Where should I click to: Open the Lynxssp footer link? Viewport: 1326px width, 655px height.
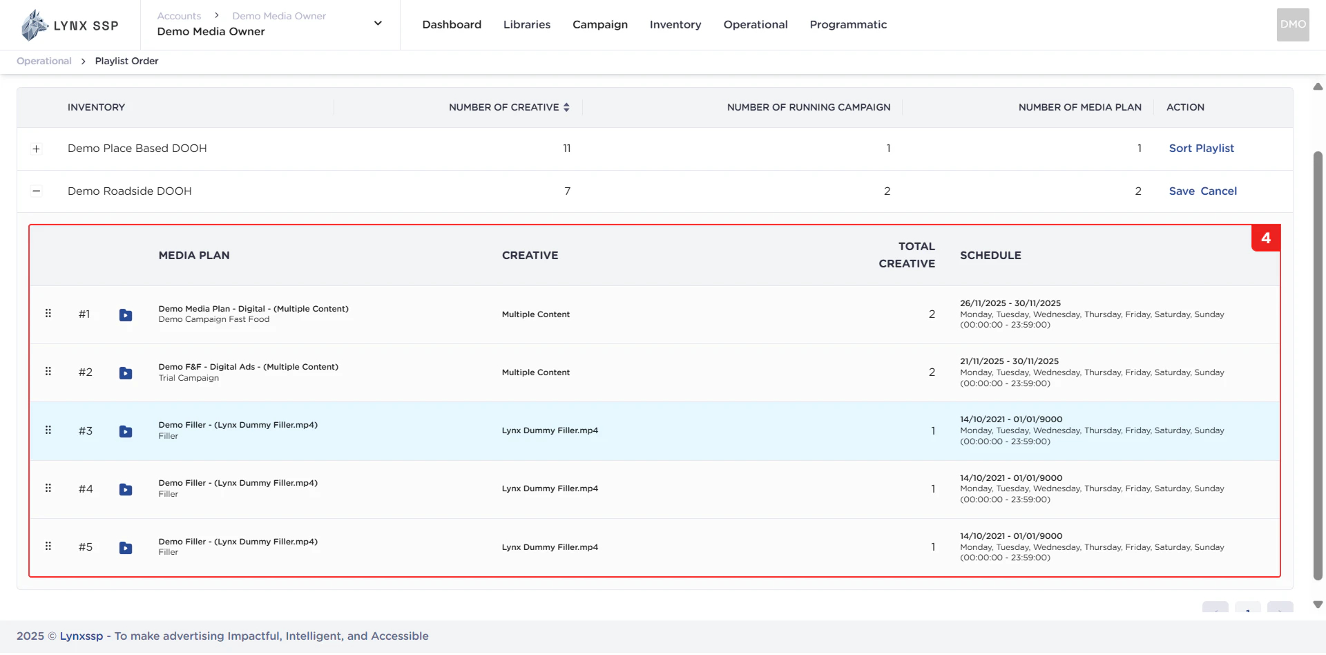coord(81,636)
